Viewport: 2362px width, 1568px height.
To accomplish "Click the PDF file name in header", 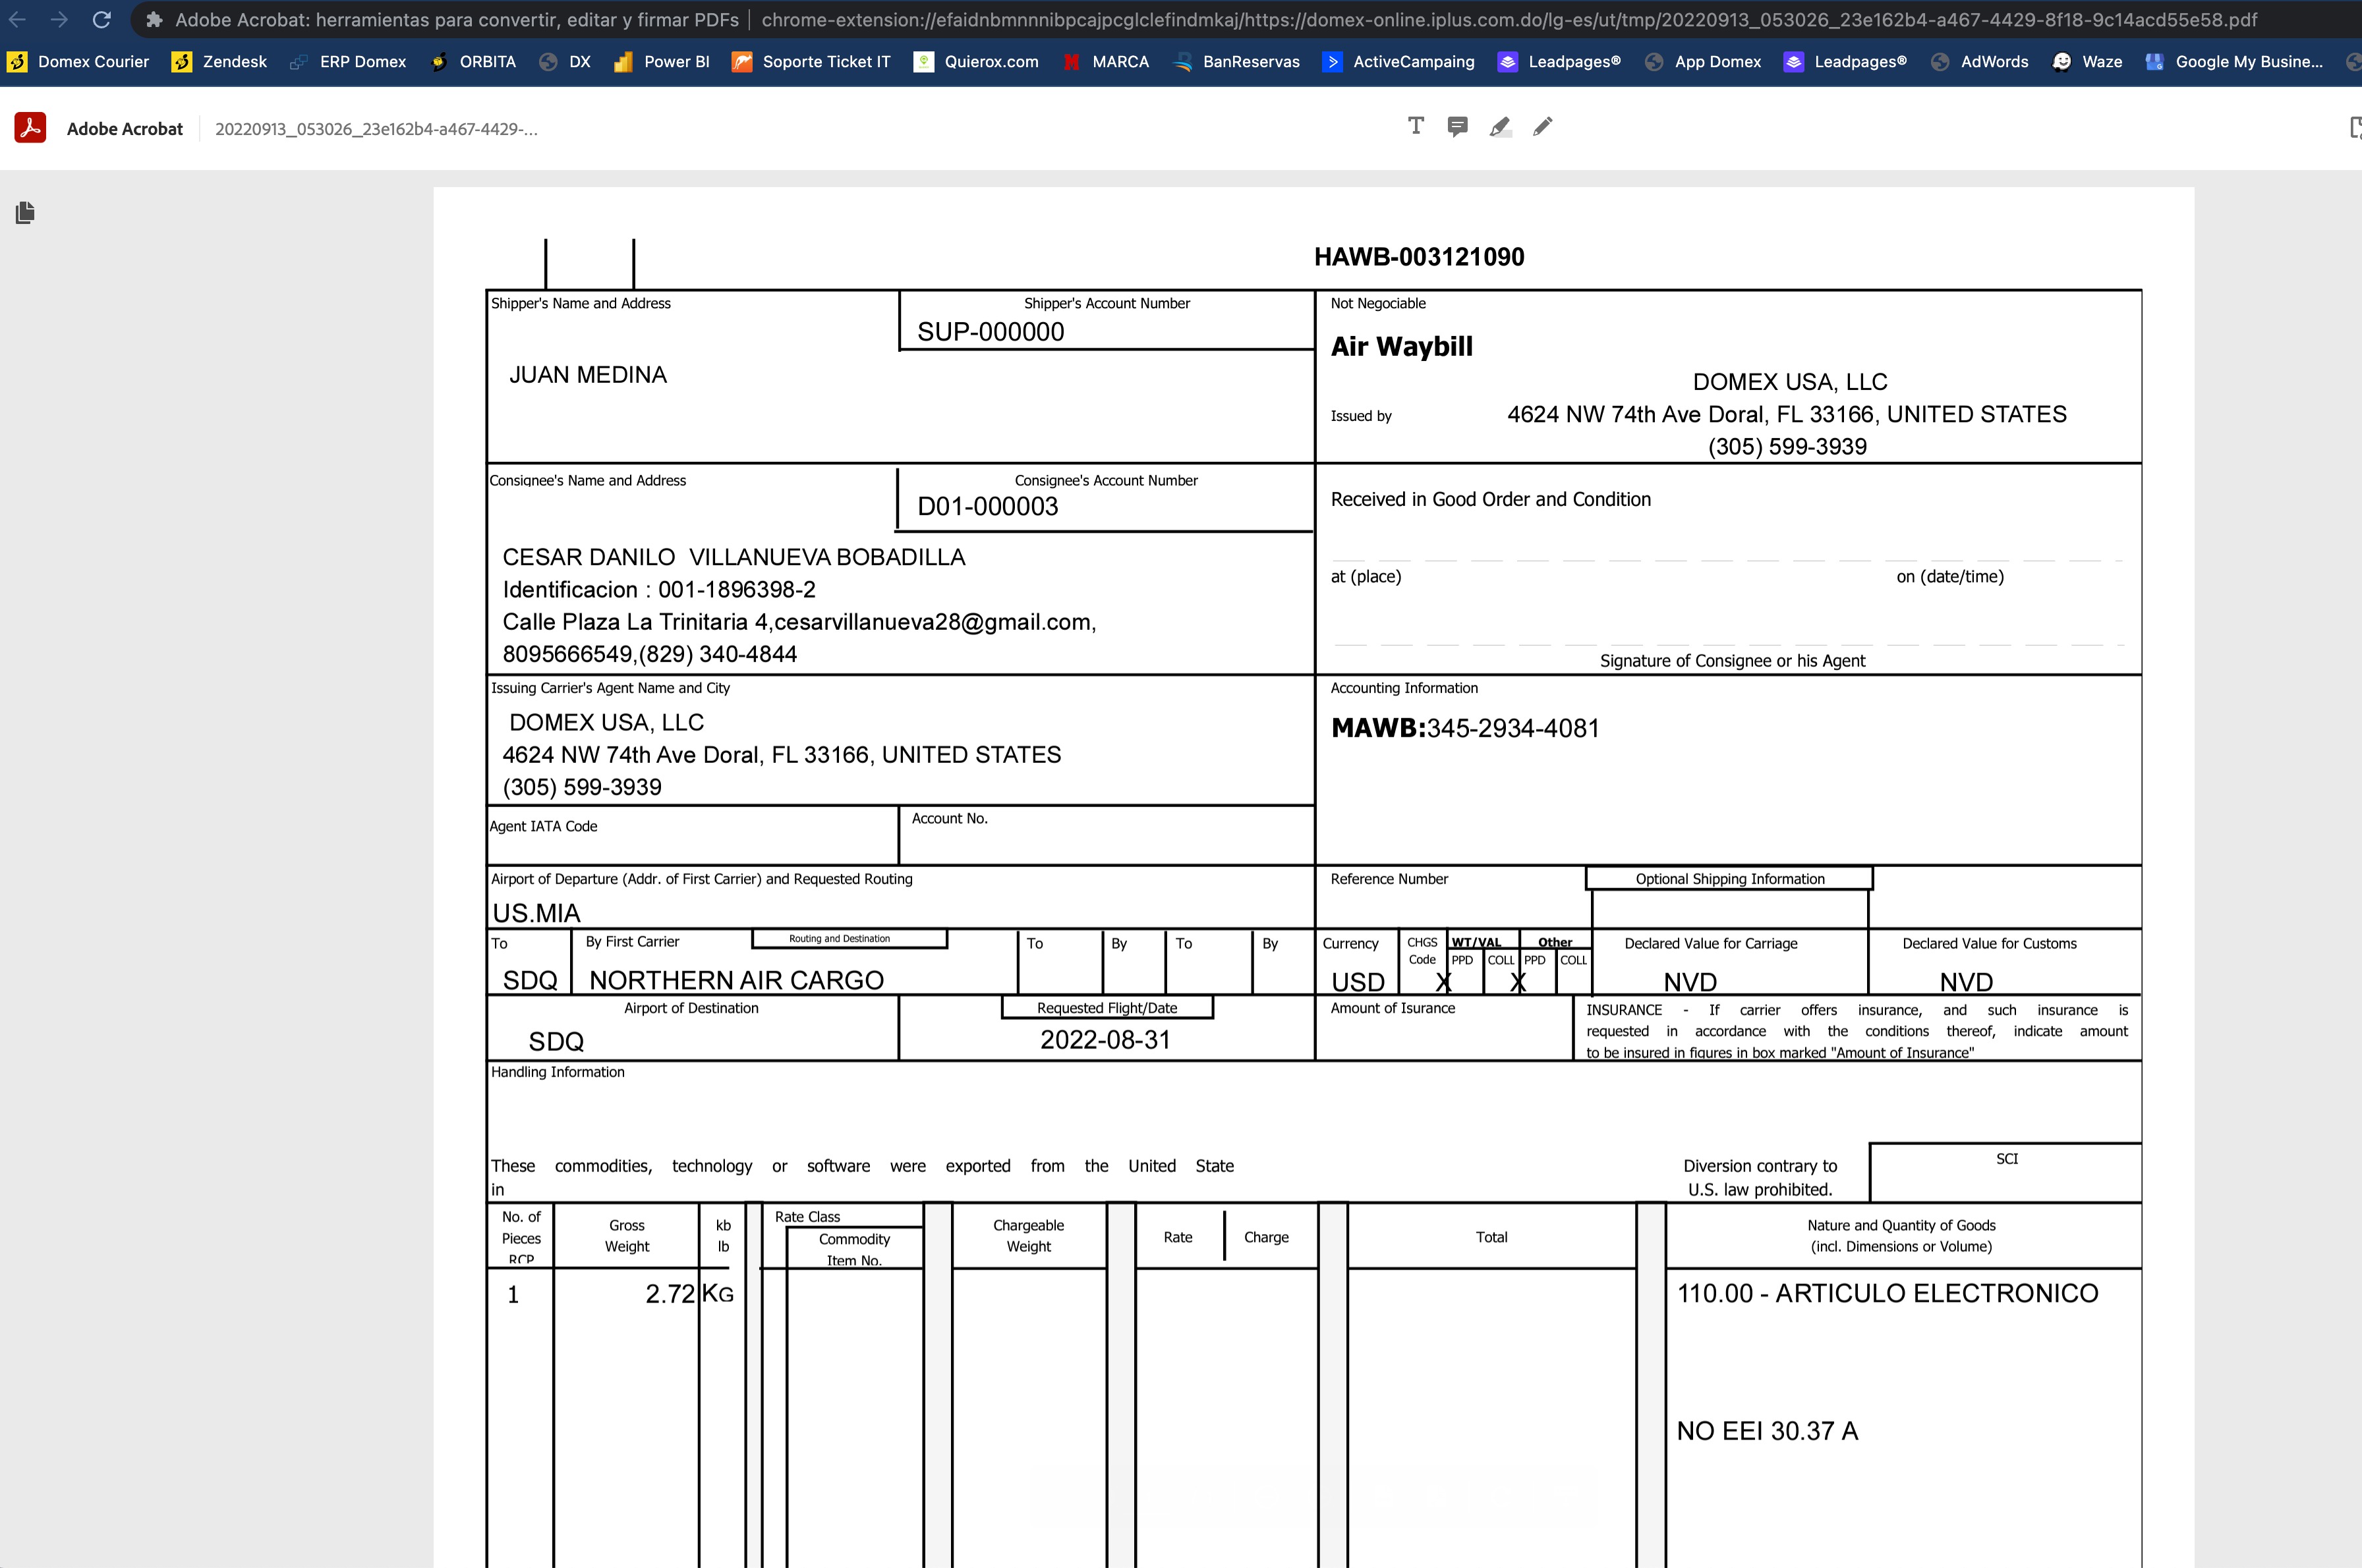I will pyautogui.click(x=376, y=129).
